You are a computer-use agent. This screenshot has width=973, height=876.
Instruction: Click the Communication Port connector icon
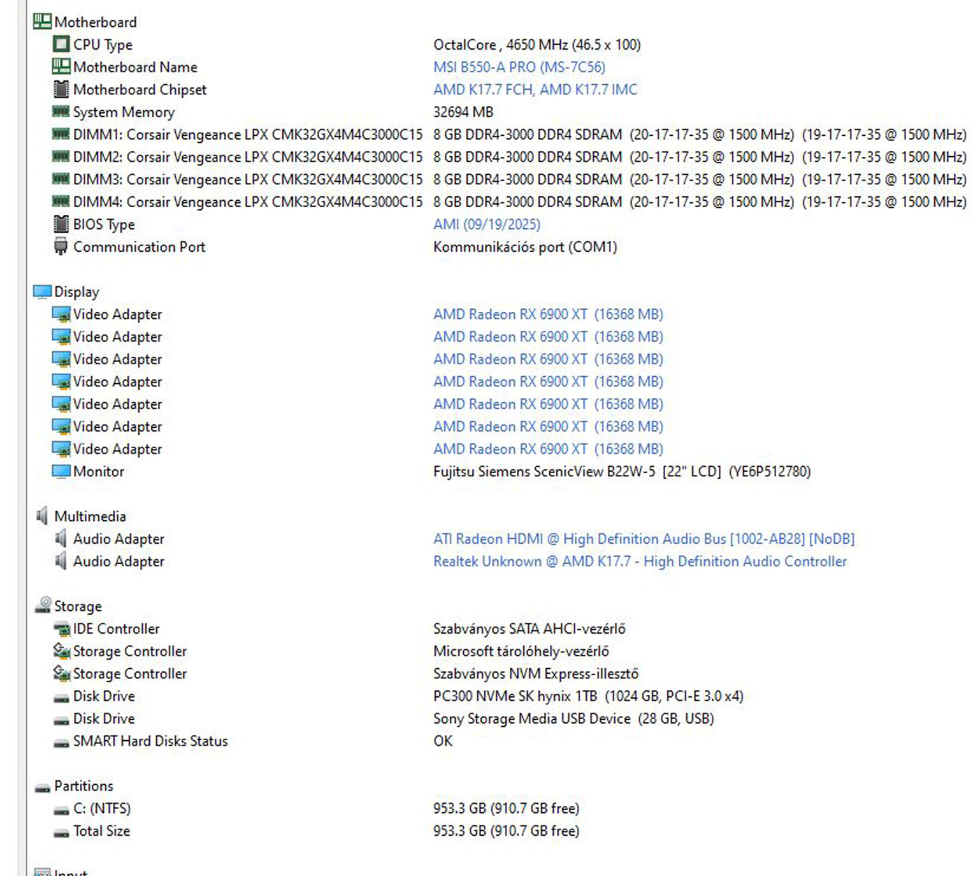(61, 246)
